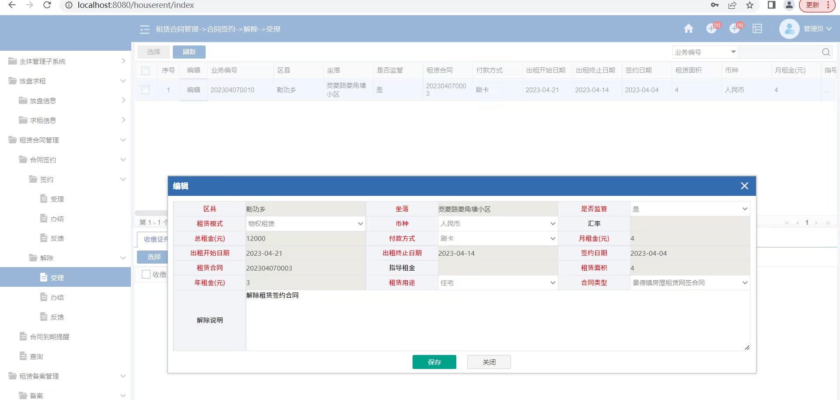The width and height of the screenshot is (840, 400).
Task: Open 办结 under 解除 in sidebar
Action: (x=57, y=297)
